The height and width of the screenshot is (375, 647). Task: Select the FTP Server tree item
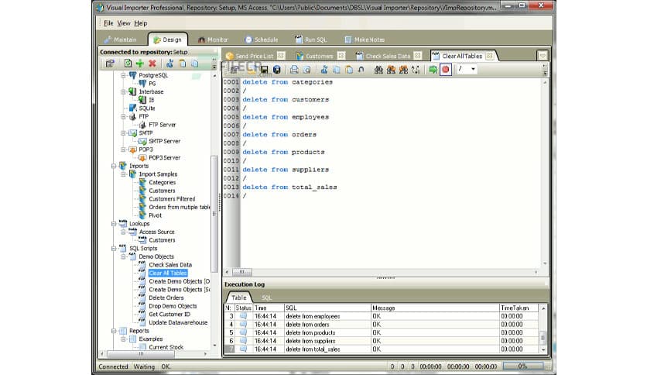(x=163, y=125)
